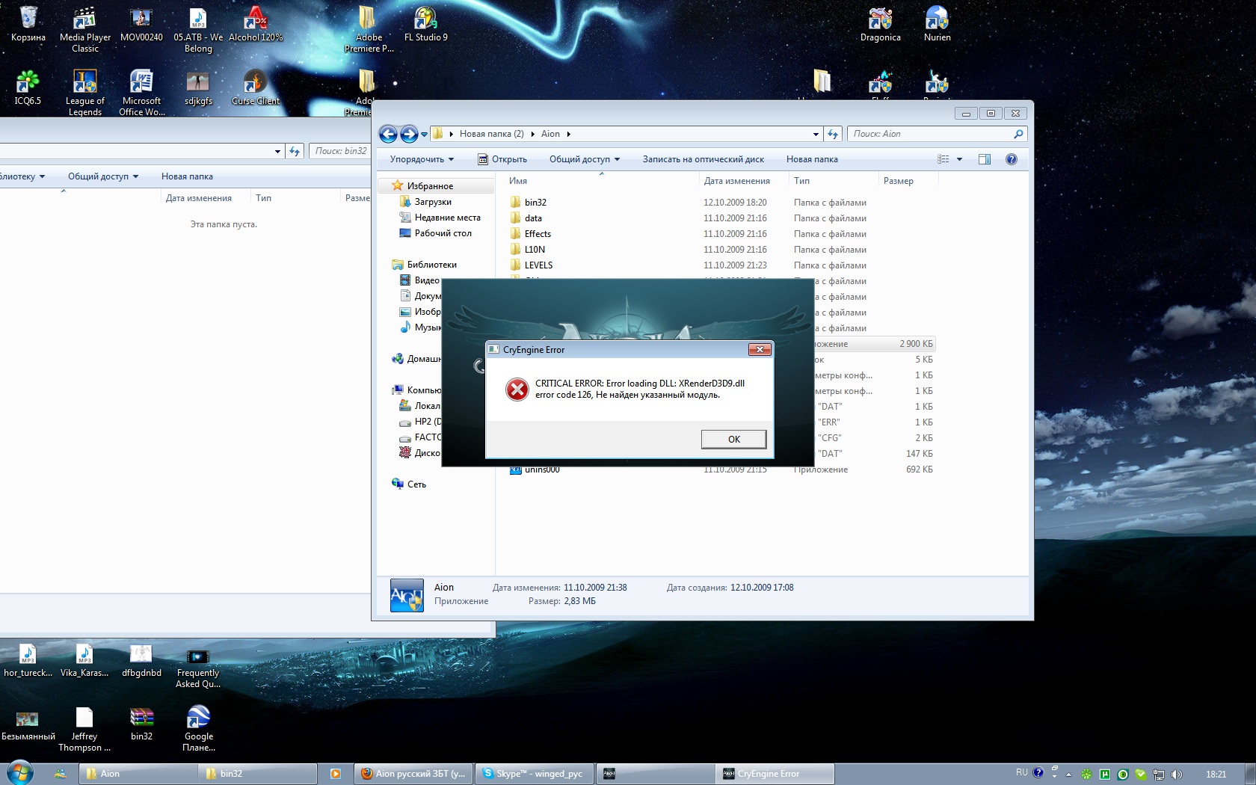Select bin32 archive desktop icon
The width and height of the screenshot is (1256, 785).
(x=142, y=723)
